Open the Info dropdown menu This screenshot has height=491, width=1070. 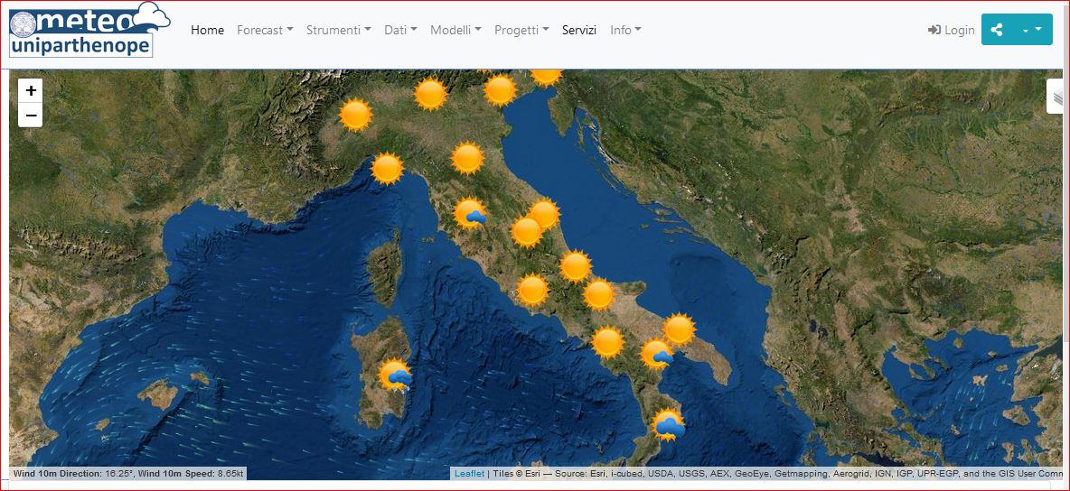tap(625, 30)
